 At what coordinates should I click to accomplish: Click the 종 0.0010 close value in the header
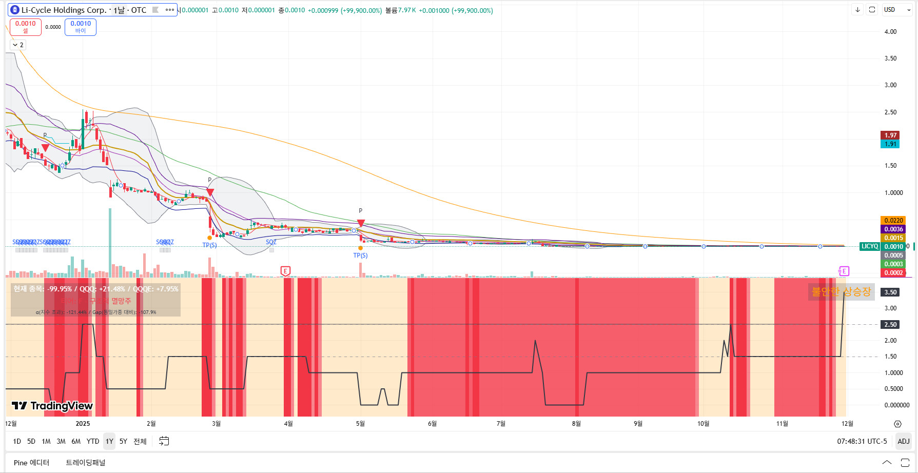[x=291, y=10]
